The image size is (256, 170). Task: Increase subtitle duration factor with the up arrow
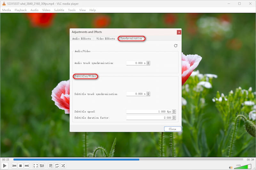[x=174, y=117]
